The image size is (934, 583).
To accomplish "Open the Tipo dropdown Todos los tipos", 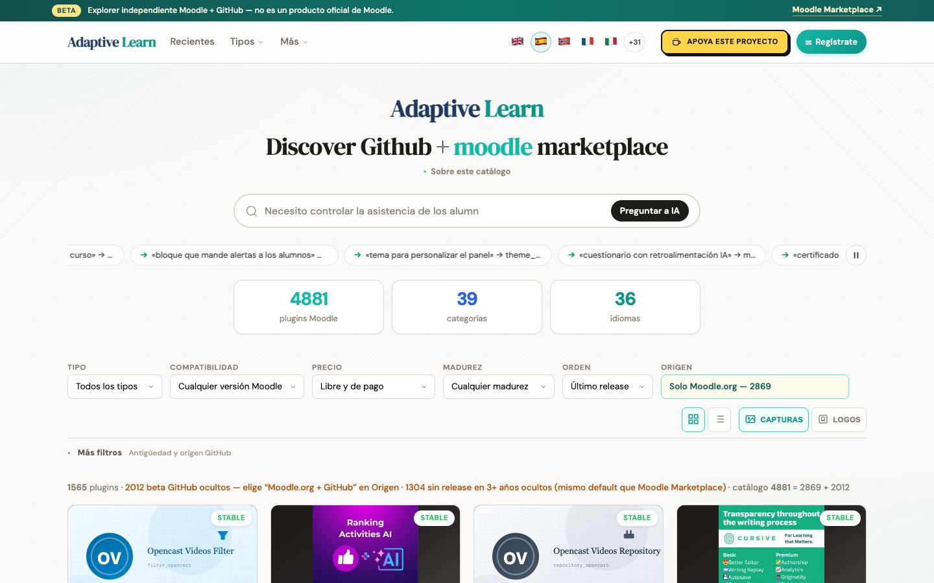I will tap(115, 387).
